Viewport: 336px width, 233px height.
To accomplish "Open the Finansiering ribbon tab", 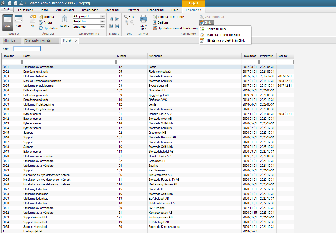I will [155, 10].
